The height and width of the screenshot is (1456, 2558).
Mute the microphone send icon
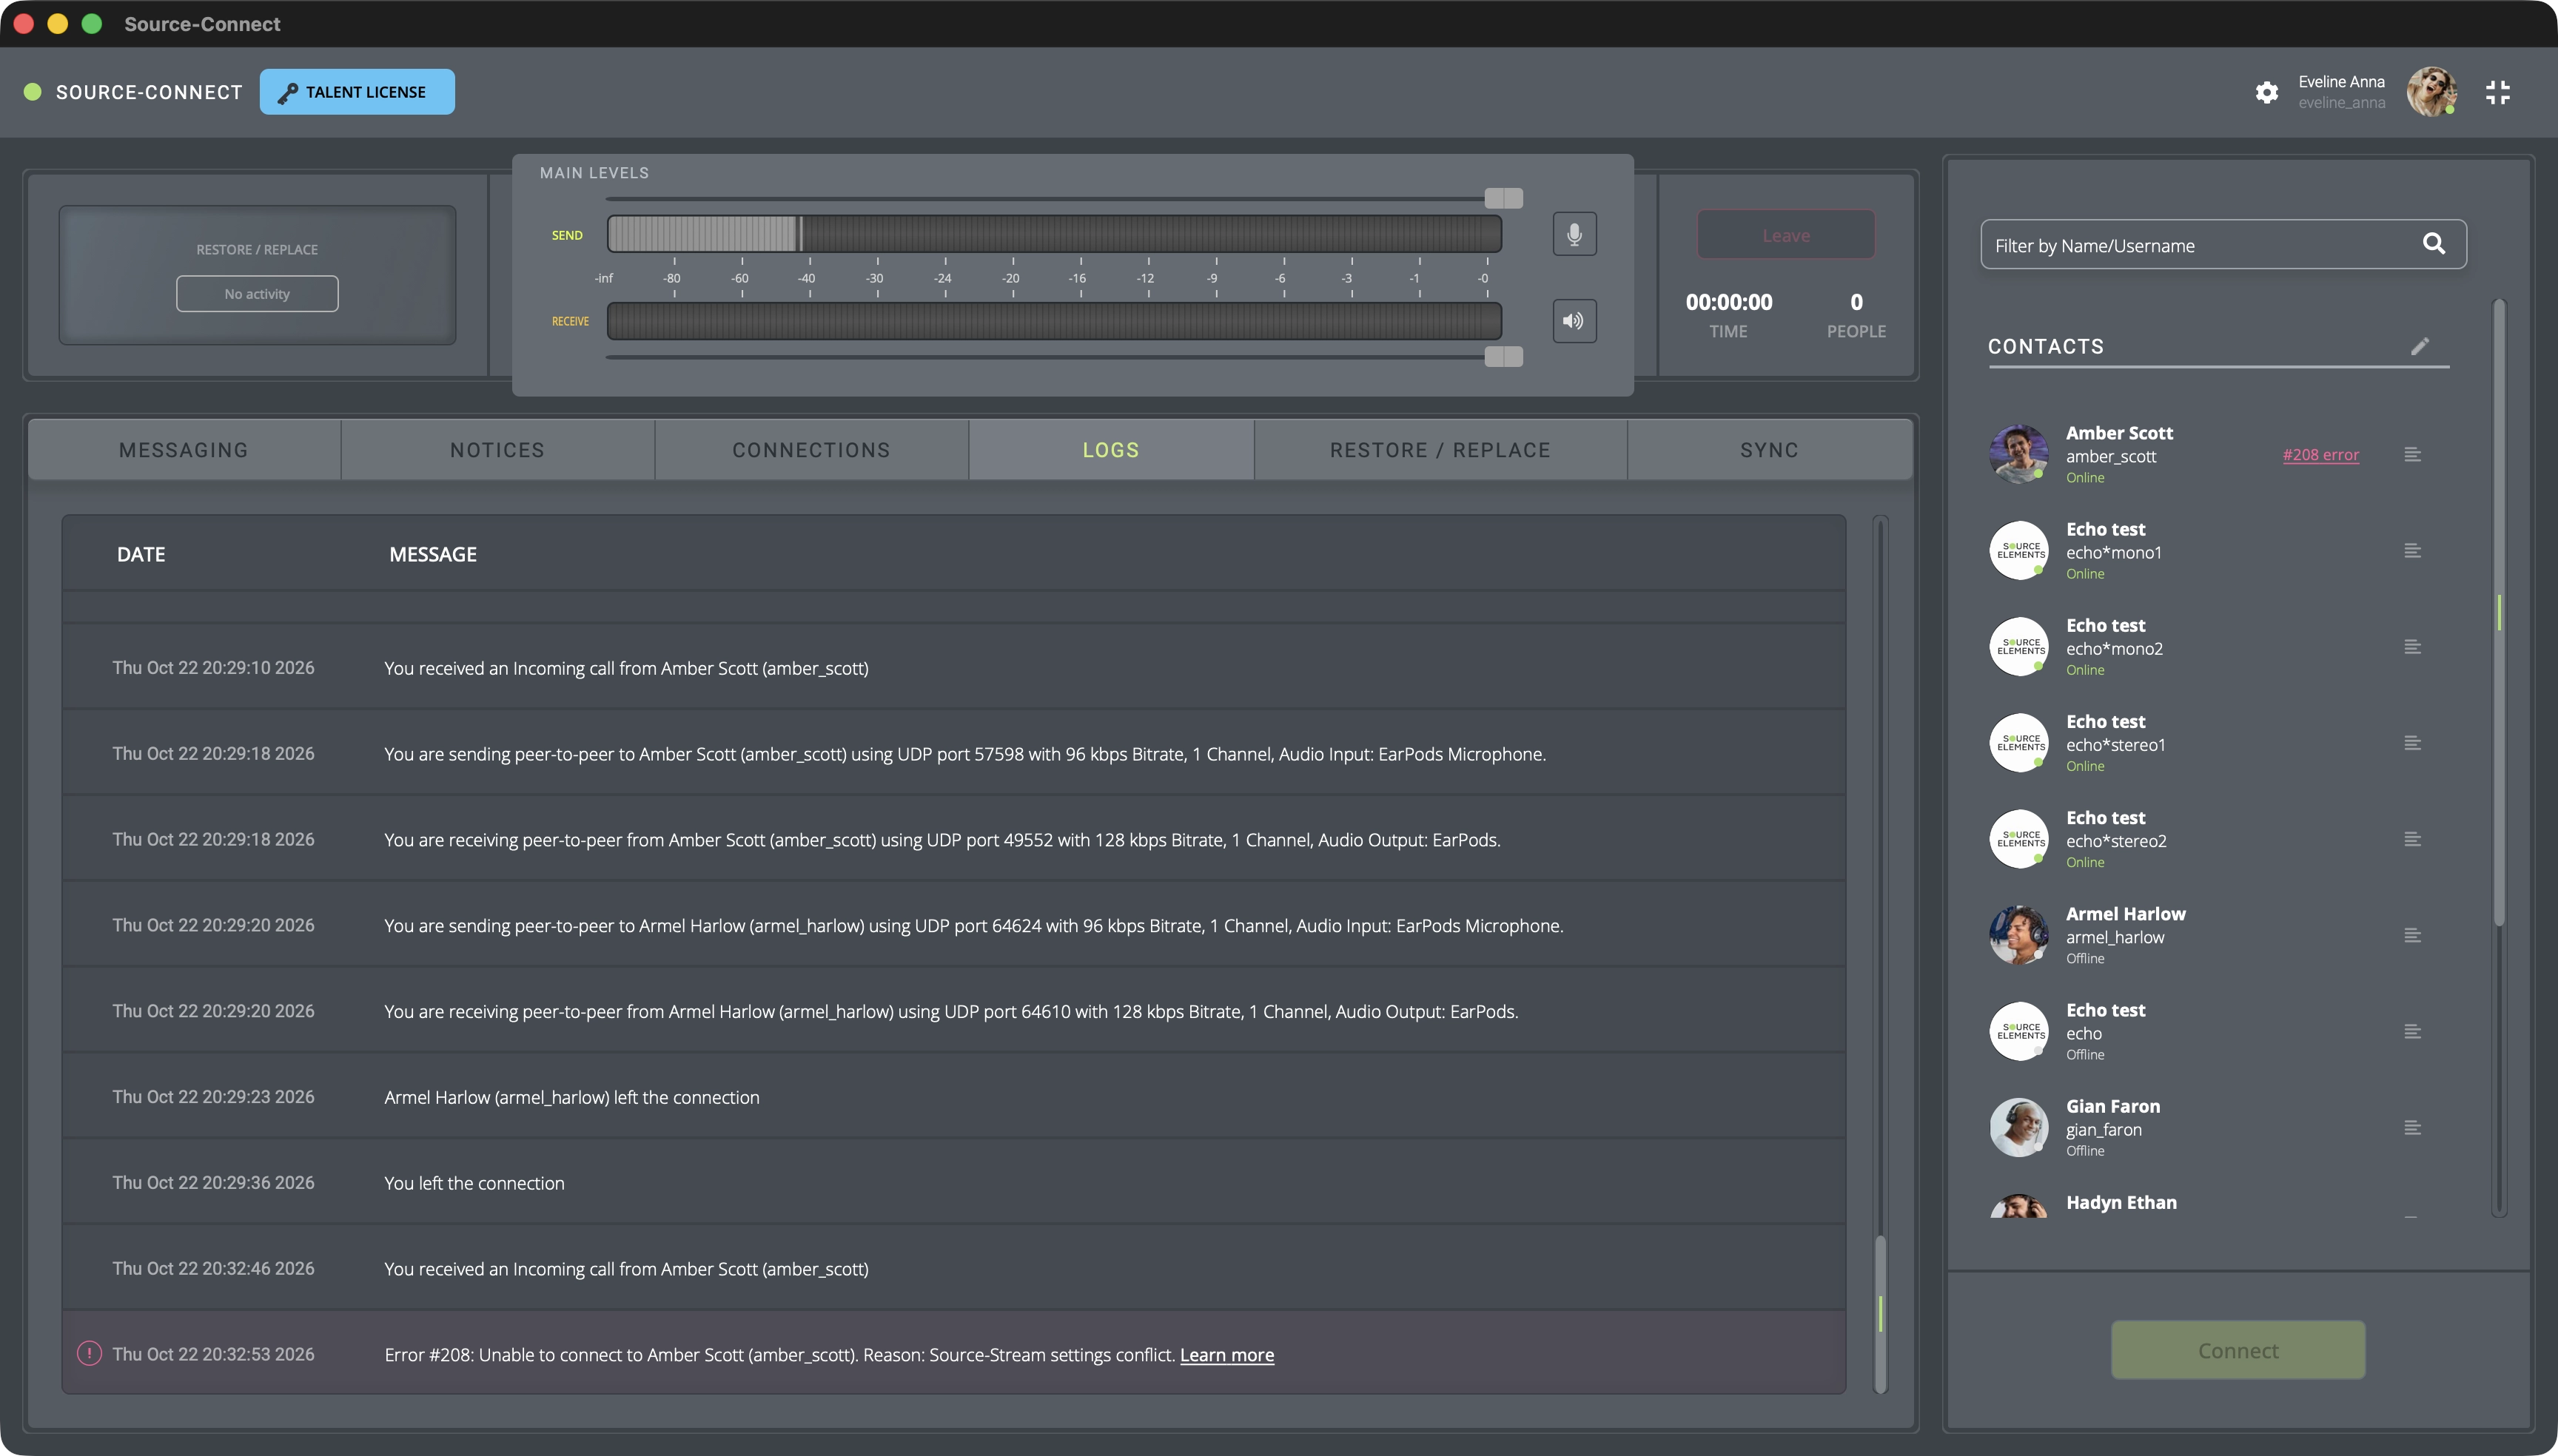click(x=1574, y=234)
